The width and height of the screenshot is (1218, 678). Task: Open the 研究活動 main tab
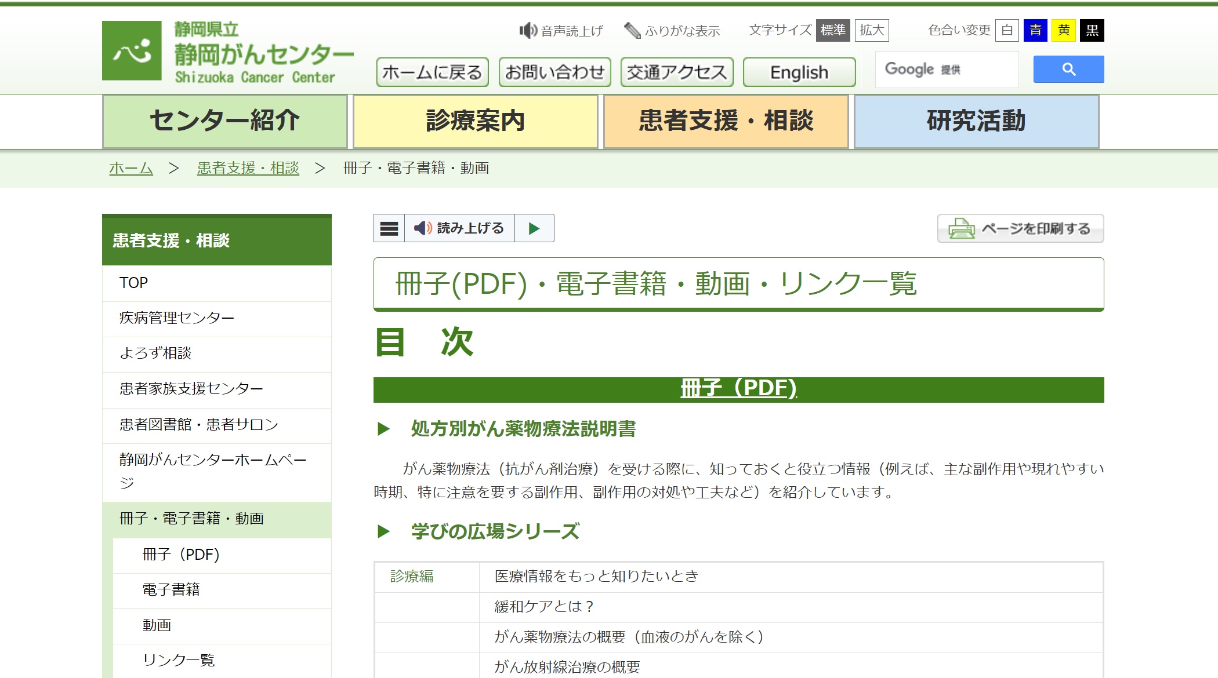coord(976,121)
